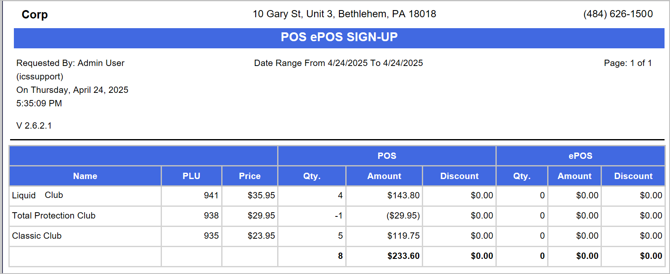Viewport: 670px width, 274px height.
Task: Click the phone number (484) 626-1500
Action: click(618, 14)
